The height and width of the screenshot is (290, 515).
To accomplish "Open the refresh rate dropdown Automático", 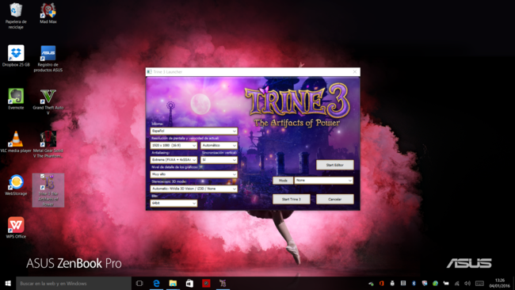I will [219, 146].
